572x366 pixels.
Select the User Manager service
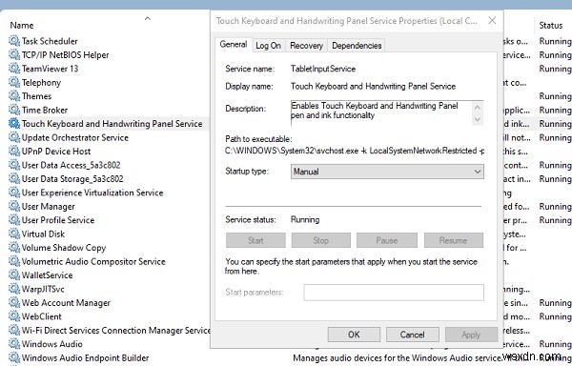[49, 207]
